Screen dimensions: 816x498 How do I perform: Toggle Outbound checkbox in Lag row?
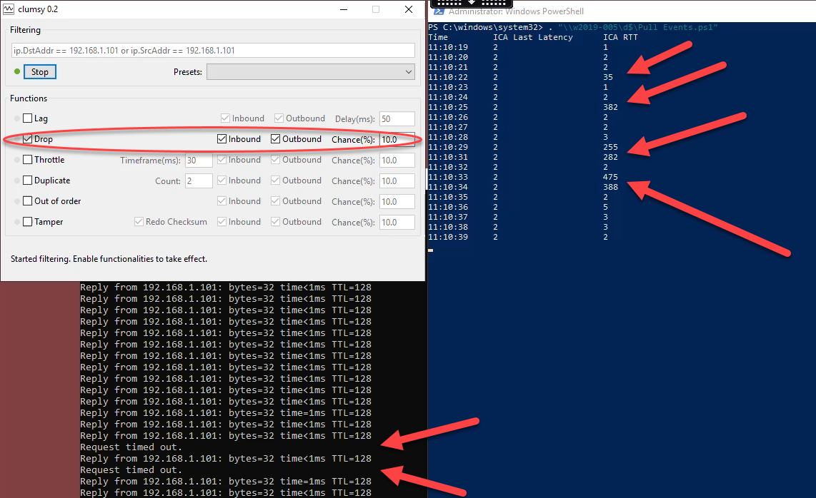pos(279,118)
